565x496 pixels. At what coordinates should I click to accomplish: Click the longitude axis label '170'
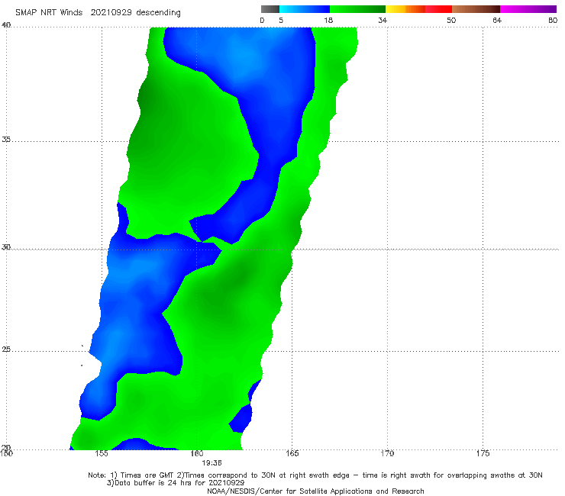tap(387, 453)
